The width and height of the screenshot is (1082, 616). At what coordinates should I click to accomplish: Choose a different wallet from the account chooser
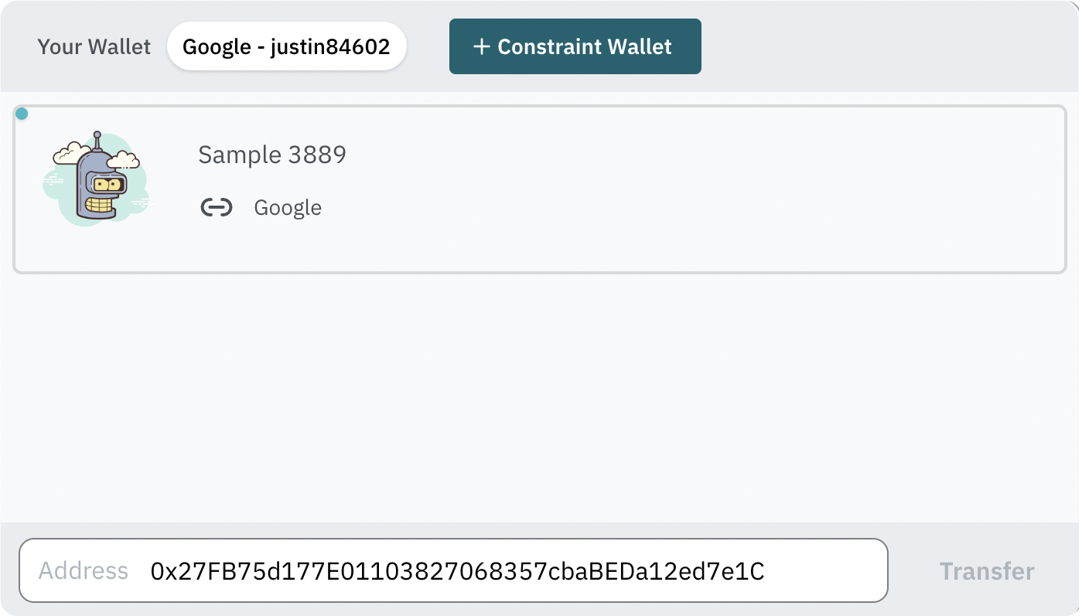[x=287, y=46]
